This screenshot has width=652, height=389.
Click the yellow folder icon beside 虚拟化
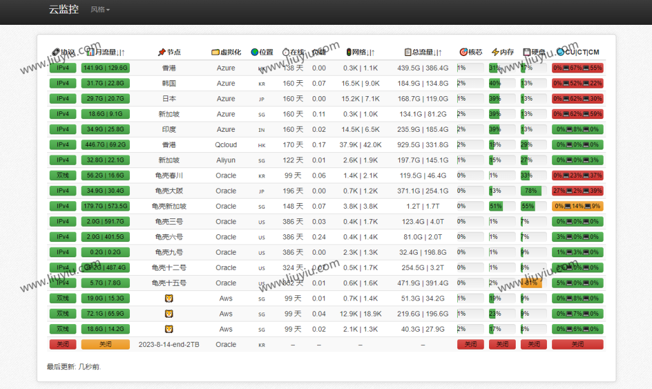215,52
